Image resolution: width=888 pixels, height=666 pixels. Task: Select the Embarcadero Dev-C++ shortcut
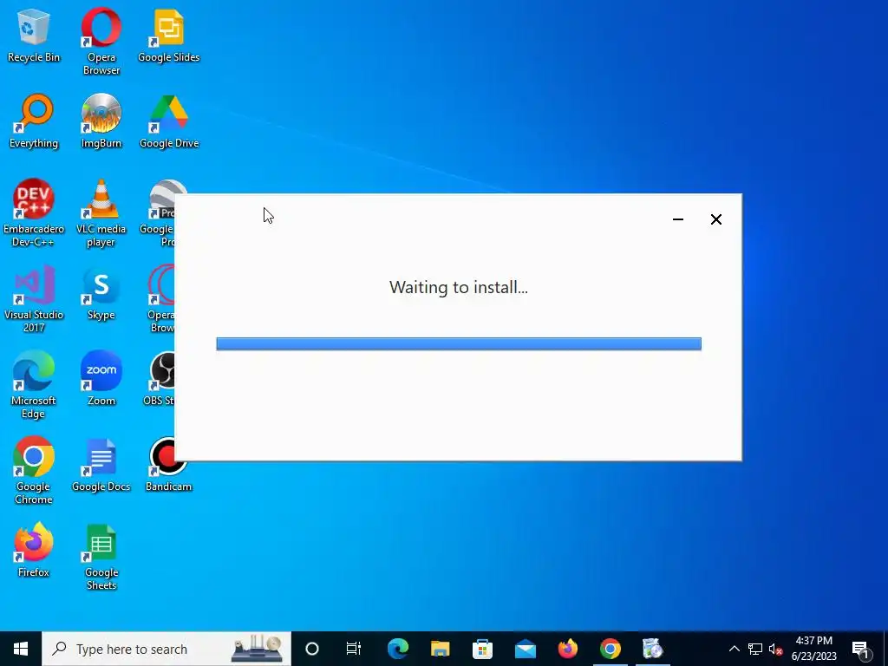click(x=34, y=213)
